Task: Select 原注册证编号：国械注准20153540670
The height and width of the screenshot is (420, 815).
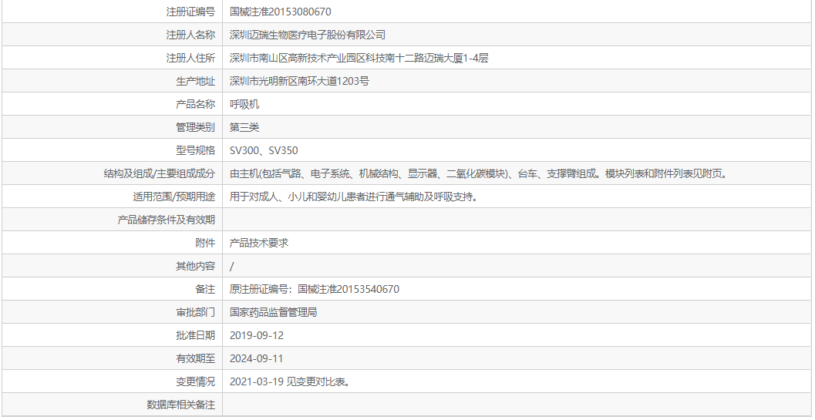Action: coord(315,289)
